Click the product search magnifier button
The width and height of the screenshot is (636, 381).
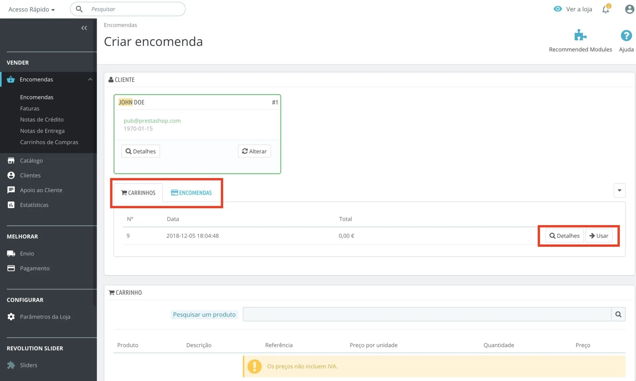pyautogui.click(x=618, y=314)
